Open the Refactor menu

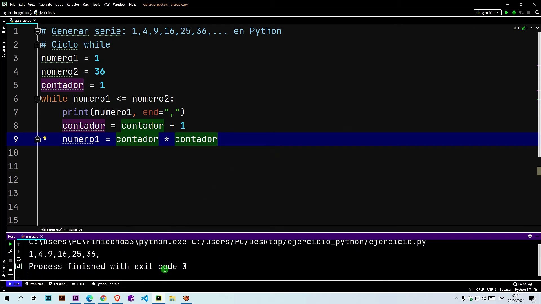tap(73, 5)
